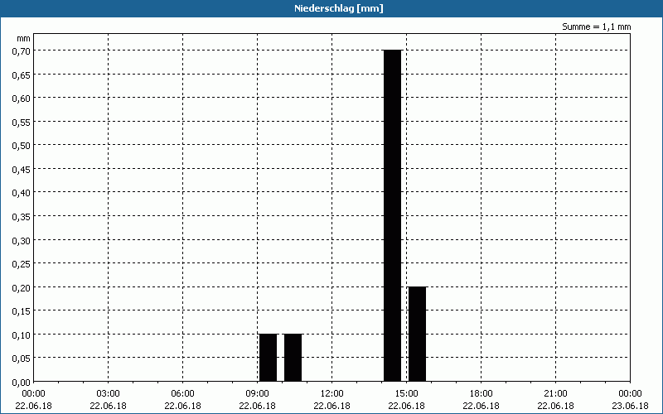Click the 0,00 y-axis value
The width and height of the screenshot is (663, 414).
[x=22, y=383]
